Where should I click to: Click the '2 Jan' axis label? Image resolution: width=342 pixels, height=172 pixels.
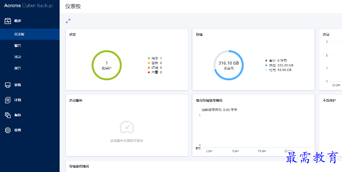(209, 151)
